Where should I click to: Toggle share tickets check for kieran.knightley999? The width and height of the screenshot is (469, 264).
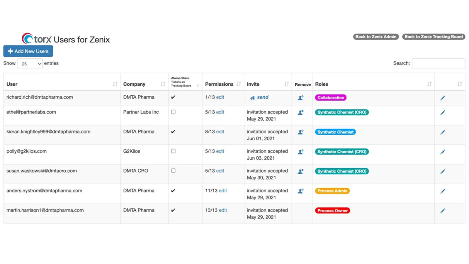pyautogui.click(x=173, y=132)
